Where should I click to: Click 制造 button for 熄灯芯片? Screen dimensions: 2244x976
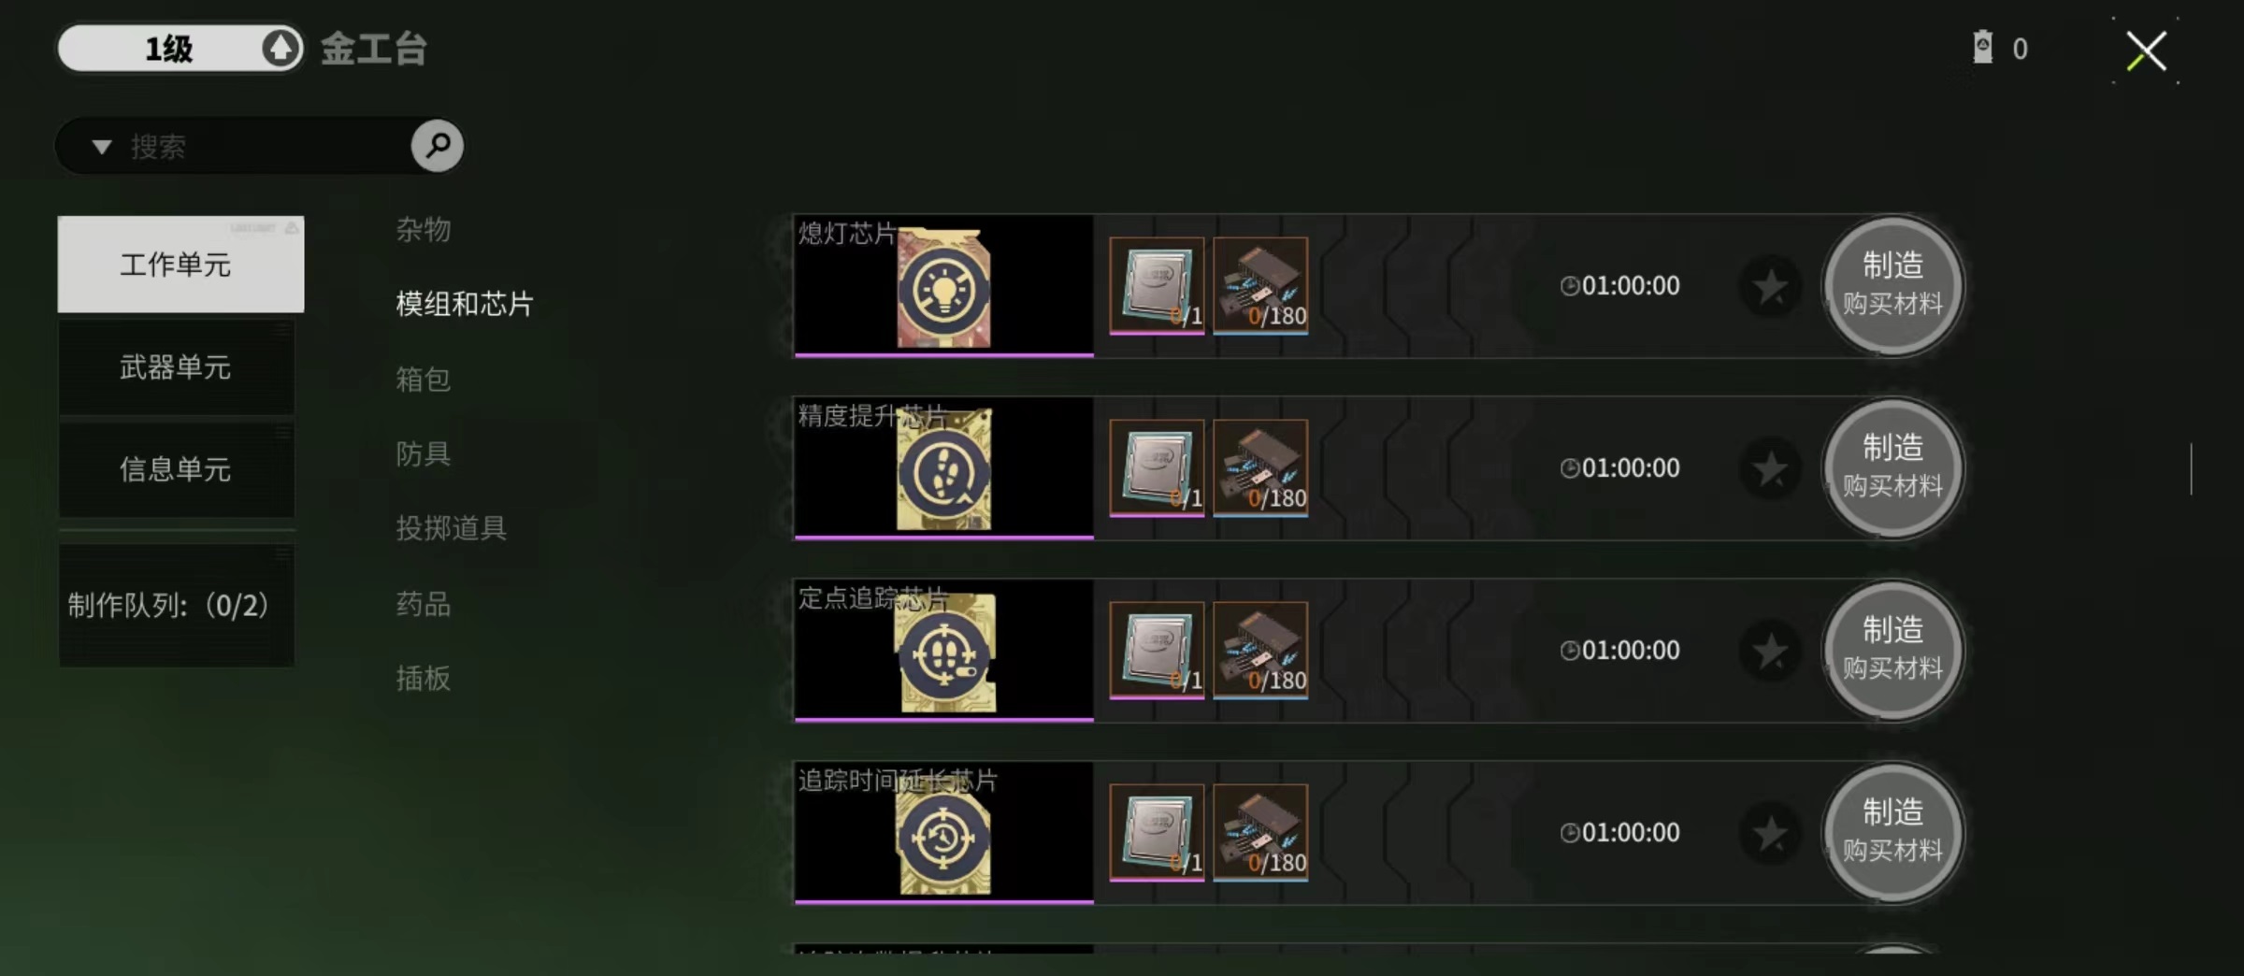pos(1892,285)
